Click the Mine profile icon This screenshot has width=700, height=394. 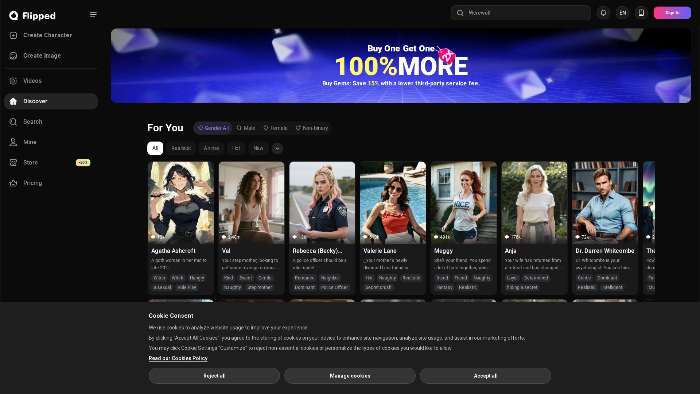coord(13,142)
